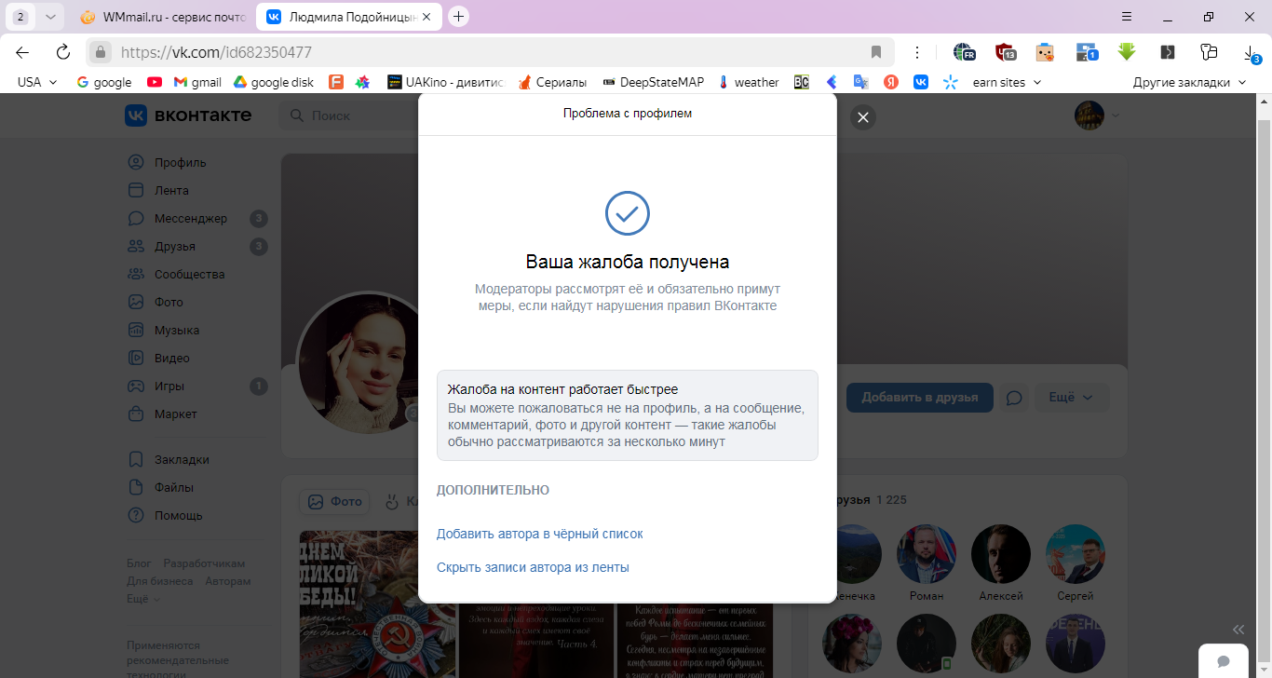Open the google bookmark

tap(103, 82)
